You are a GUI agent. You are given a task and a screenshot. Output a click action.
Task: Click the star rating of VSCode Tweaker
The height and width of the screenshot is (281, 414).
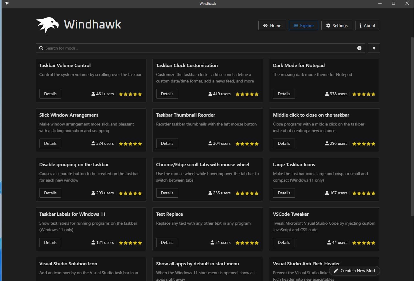[364, 243]
